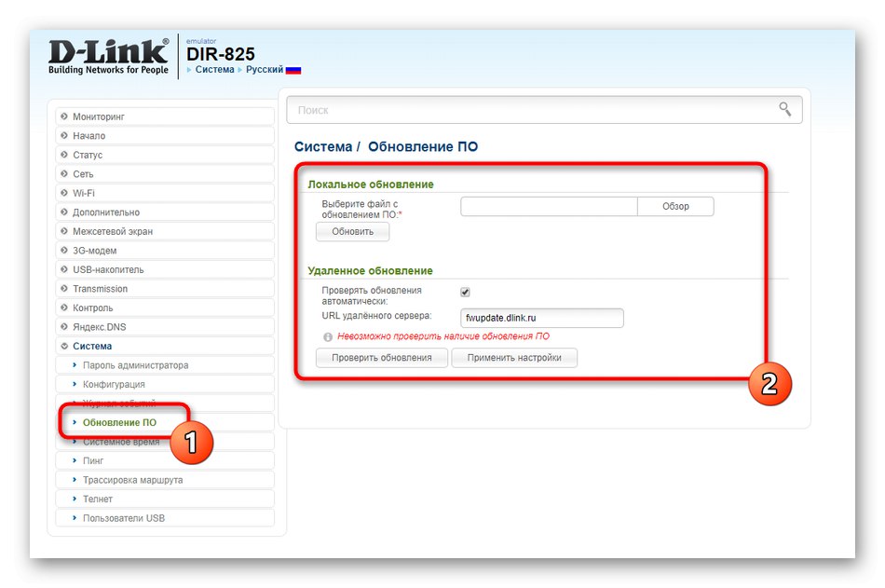Open the Transmission menu section
Screen dimensions: 885x588
[x=165, y=289]
